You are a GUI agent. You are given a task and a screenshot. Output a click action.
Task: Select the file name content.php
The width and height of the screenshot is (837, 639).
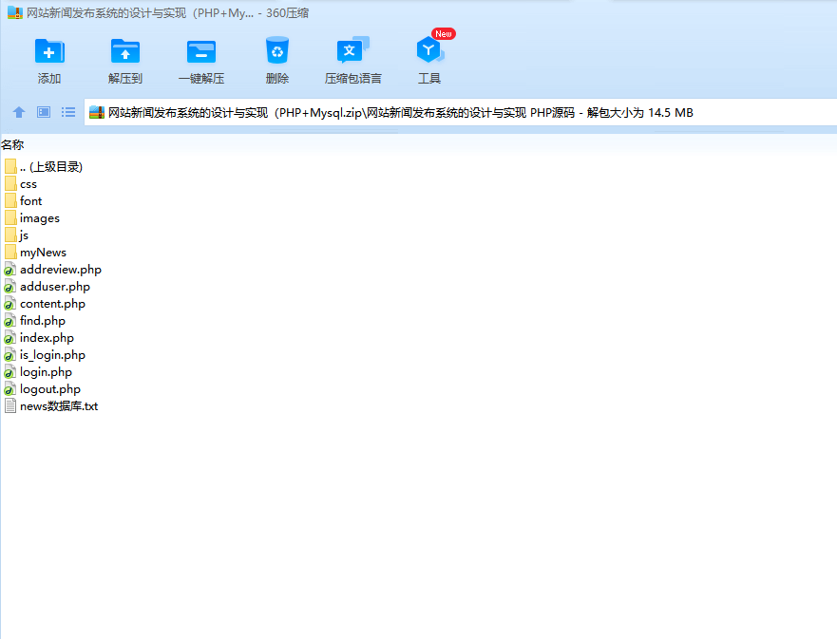pos(52,304)
